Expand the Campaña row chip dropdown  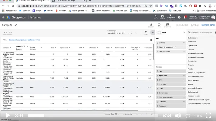(184, 43)
